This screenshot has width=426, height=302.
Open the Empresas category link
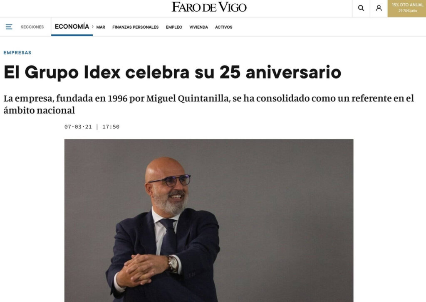[17, 53]
